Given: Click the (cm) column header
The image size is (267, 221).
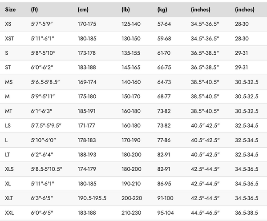Looking at the screenshot, I should click(83, 9).
